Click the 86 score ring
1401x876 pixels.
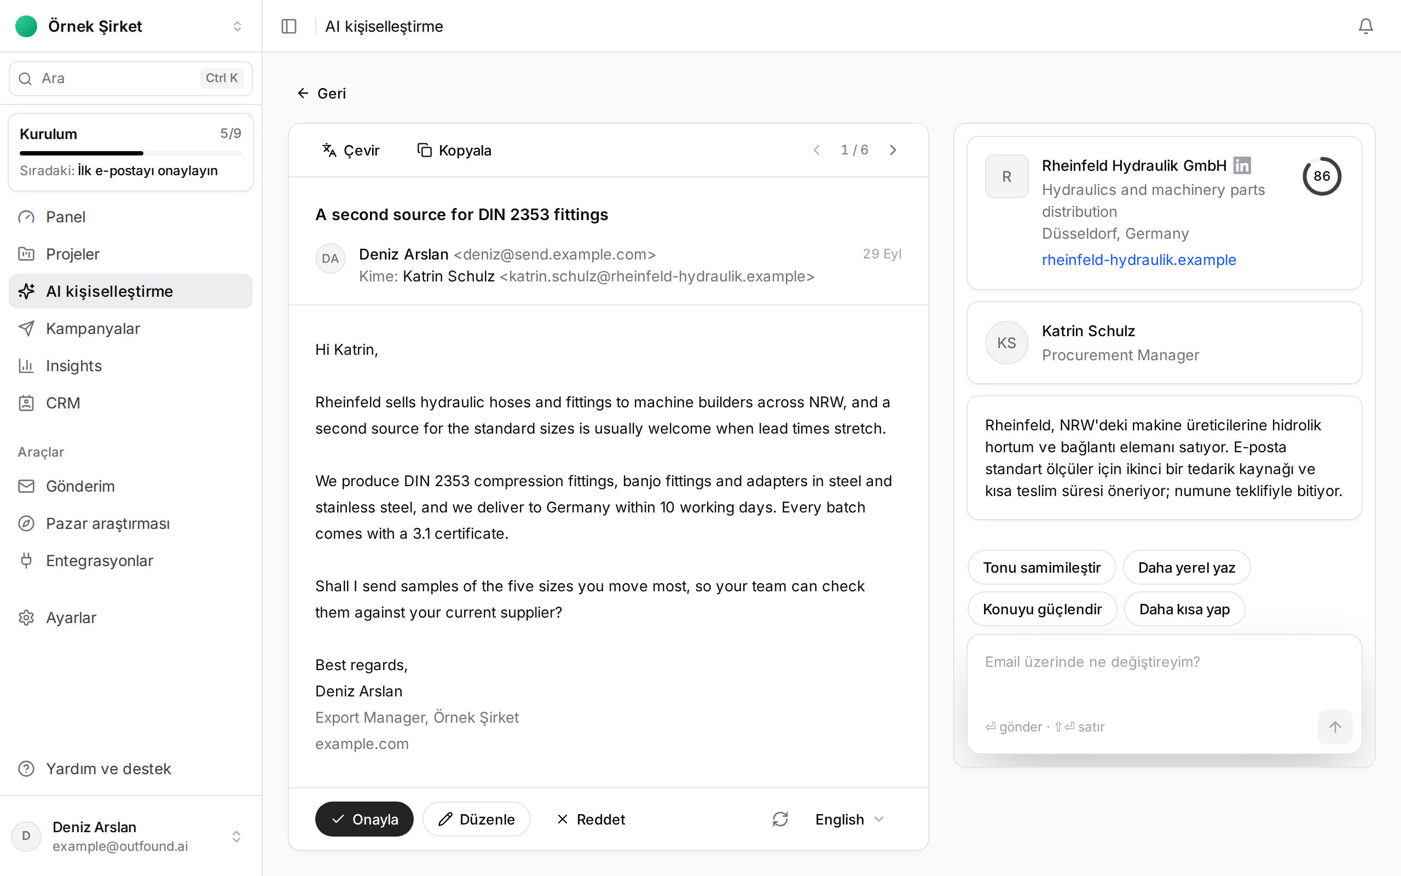(x=1322, y=176)
